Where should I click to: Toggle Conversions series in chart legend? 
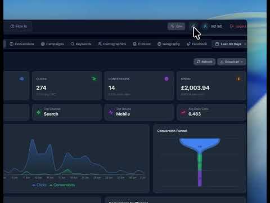(x=62, y=185)
